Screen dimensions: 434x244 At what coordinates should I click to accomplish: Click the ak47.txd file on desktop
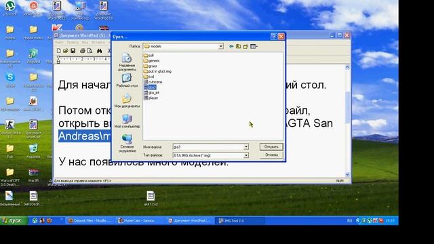[x=151, y=198]
